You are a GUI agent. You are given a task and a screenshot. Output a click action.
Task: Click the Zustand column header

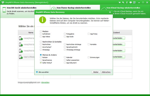(x=116, y=32)
